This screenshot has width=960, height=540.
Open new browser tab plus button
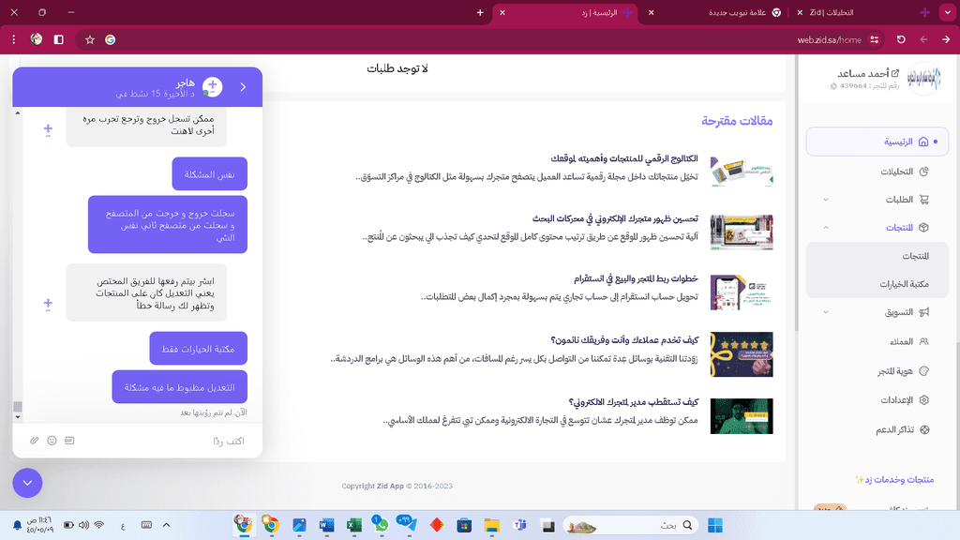[480, 12]
